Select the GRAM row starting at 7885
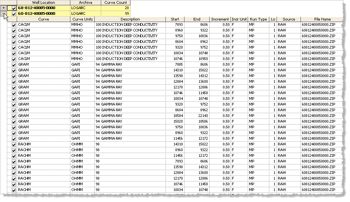Image resolution: width=350 pixels, height=202 pixels. (43, 65)
